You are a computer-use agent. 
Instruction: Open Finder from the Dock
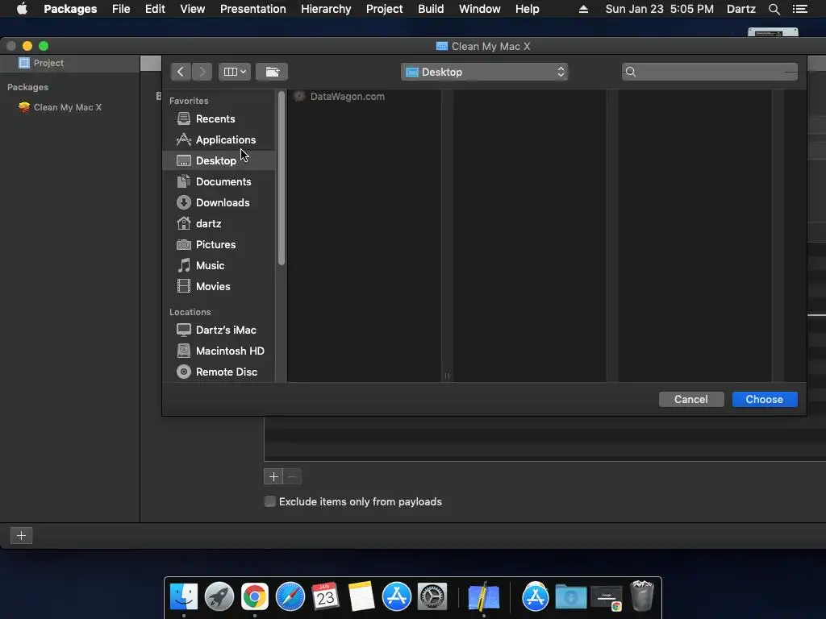(x=184, y=597)
